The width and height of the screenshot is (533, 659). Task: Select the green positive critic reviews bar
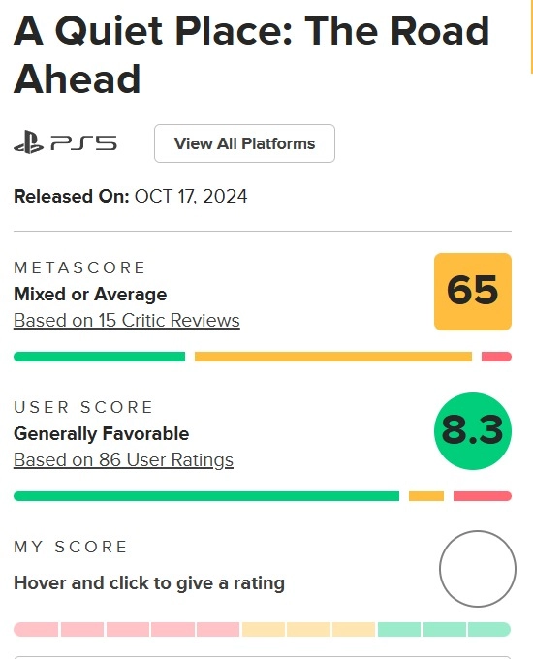click(99, 357)
